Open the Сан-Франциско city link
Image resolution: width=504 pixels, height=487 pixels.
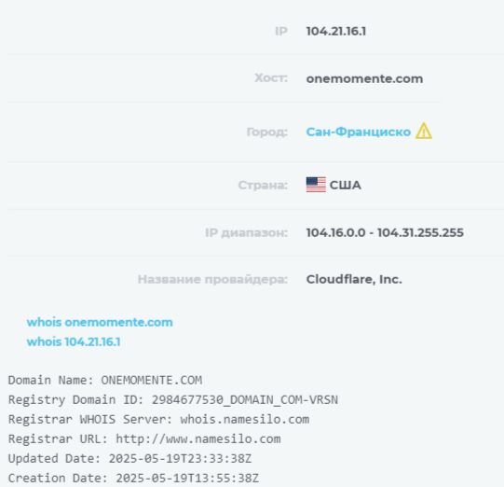[x=359, y=132]
